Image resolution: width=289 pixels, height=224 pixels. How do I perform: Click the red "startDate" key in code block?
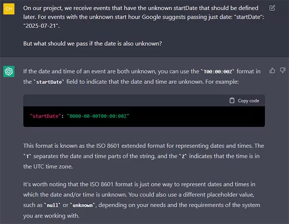click(45, 116)
